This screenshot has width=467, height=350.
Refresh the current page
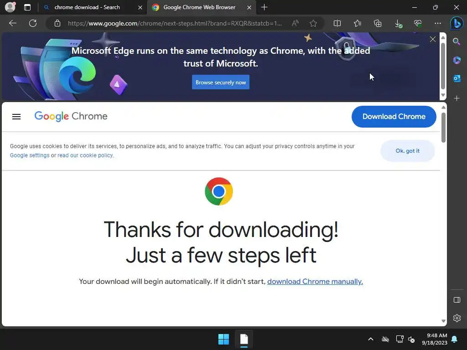pyautogui.click(x=33, y=23)
